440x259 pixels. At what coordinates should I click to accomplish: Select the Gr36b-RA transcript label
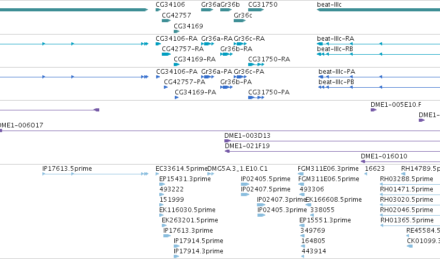click(x=236, y=48)
